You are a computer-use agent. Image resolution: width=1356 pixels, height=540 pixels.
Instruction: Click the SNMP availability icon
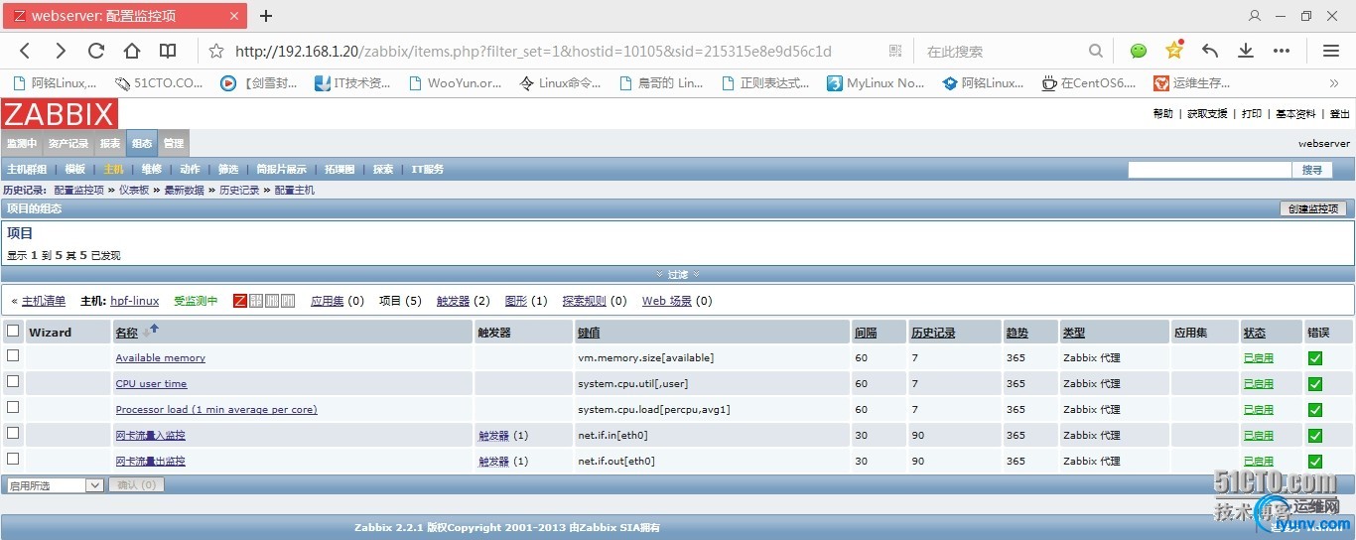[x=256, y=301]
